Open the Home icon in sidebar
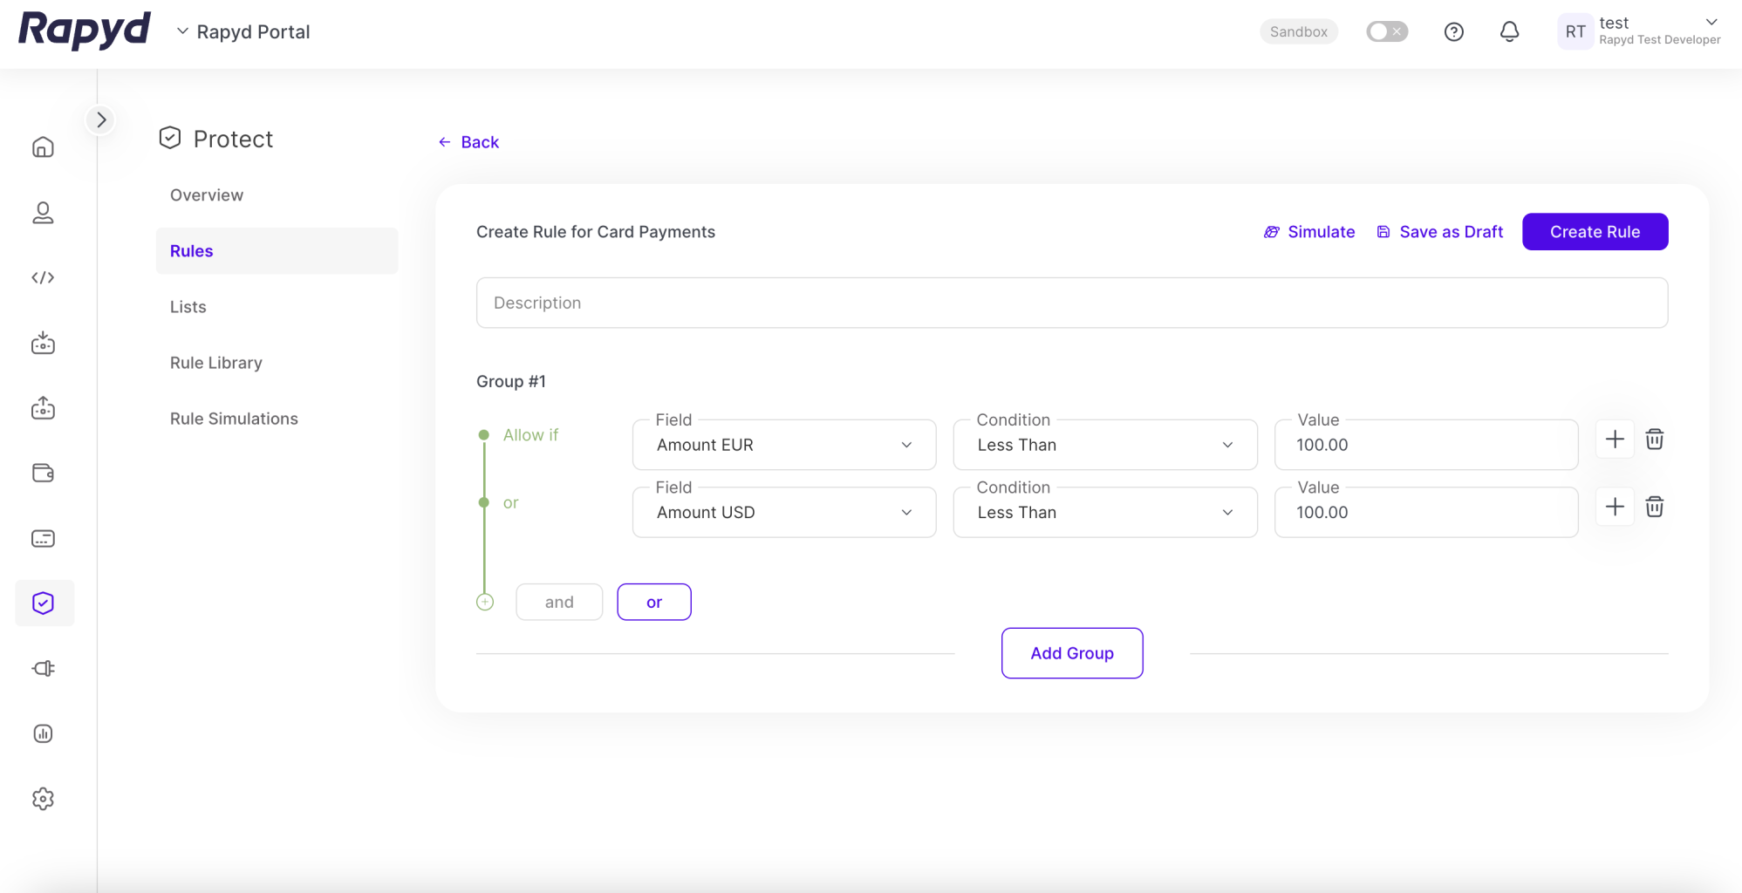 coord(43,147)
